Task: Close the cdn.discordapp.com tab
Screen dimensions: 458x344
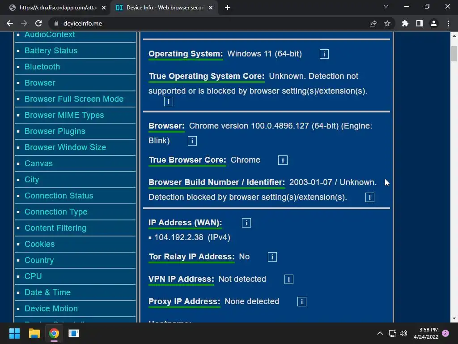Action: point(104,8)
